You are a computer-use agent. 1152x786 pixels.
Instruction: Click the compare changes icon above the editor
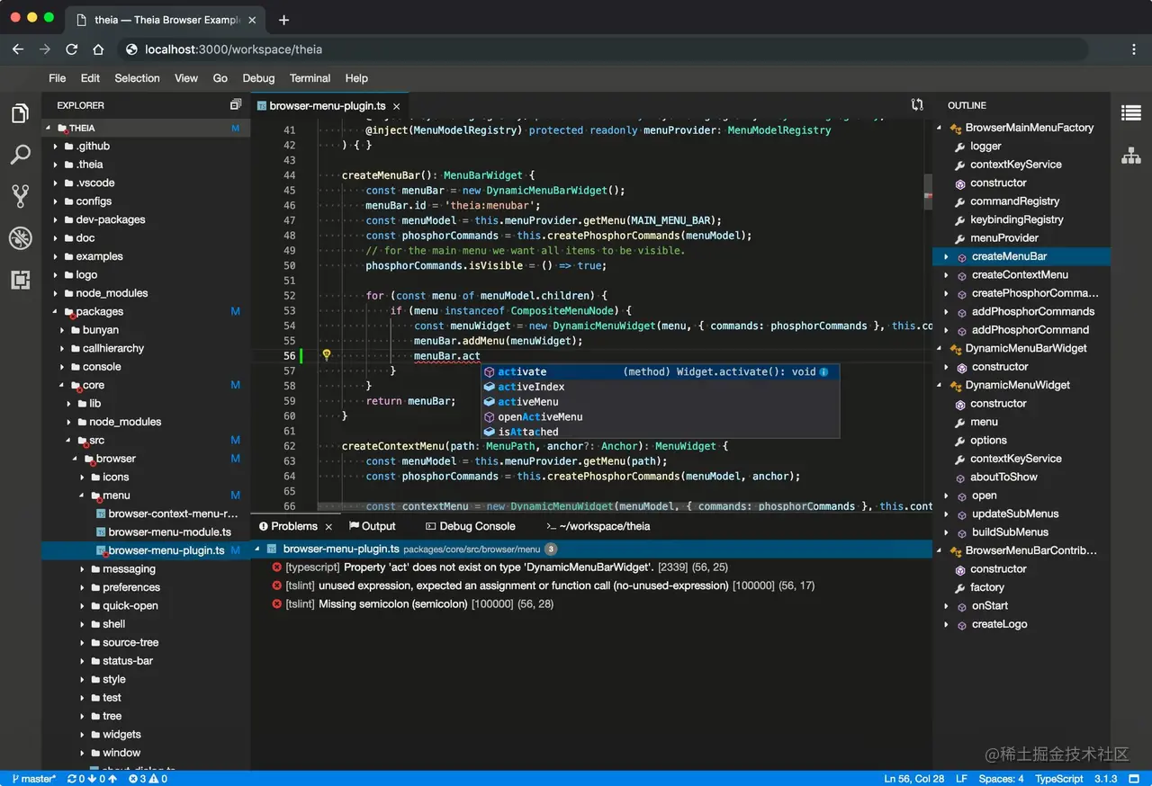tap(917, 105)
